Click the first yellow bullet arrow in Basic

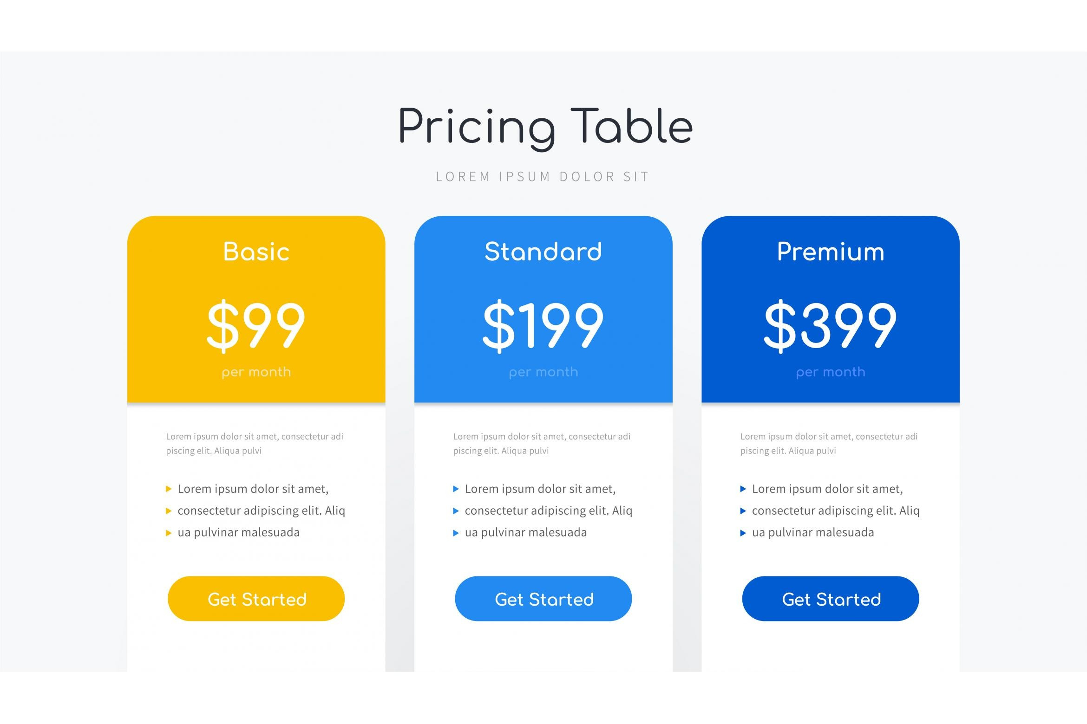point(169,489)
